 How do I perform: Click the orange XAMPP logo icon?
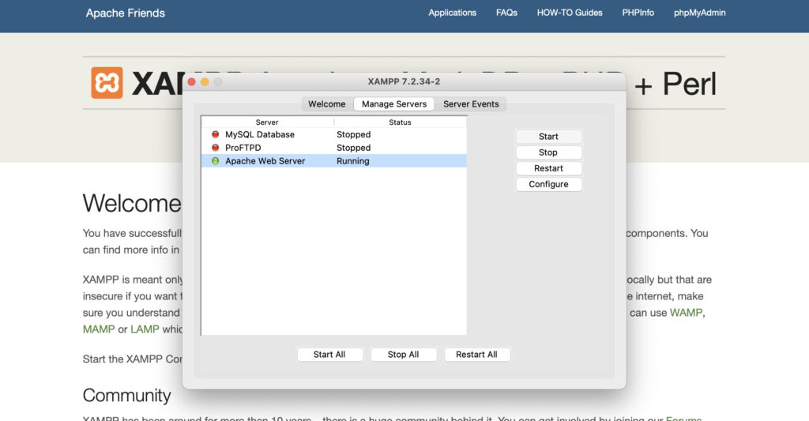107,83
